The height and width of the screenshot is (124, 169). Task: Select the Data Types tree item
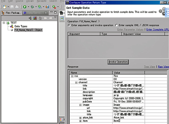[x=21, y=26]
